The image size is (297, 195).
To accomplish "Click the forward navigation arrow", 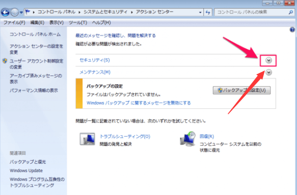I will click(15, 13).
